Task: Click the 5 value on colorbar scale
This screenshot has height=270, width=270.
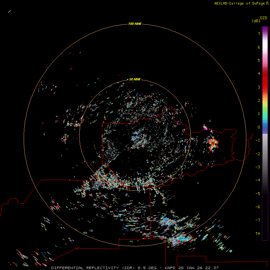Action: point(259,60)
